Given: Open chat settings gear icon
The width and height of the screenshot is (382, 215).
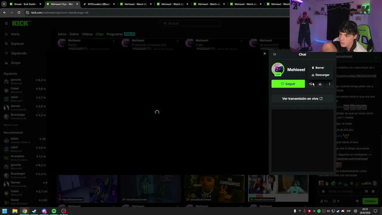Looking at the screenshot, I should (357, 201).
